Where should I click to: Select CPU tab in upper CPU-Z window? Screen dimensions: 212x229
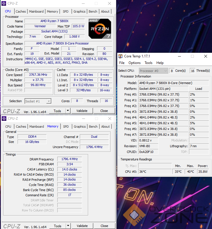[8, 11]
